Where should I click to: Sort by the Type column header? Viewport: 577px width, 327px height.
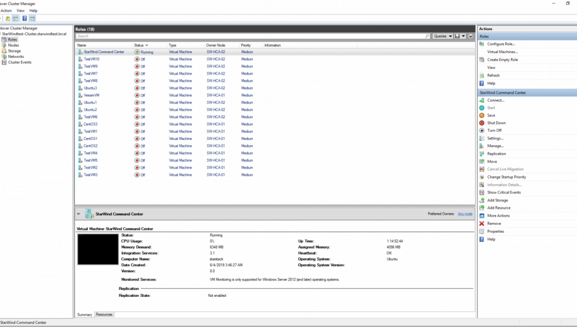pyautogui.click(x=185, y=45)
